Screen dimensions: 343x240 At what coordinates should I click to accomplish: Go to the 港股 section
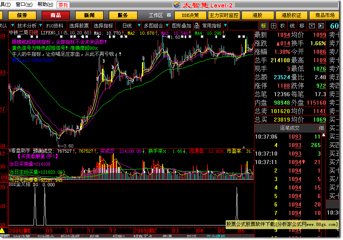coord(258,15)
